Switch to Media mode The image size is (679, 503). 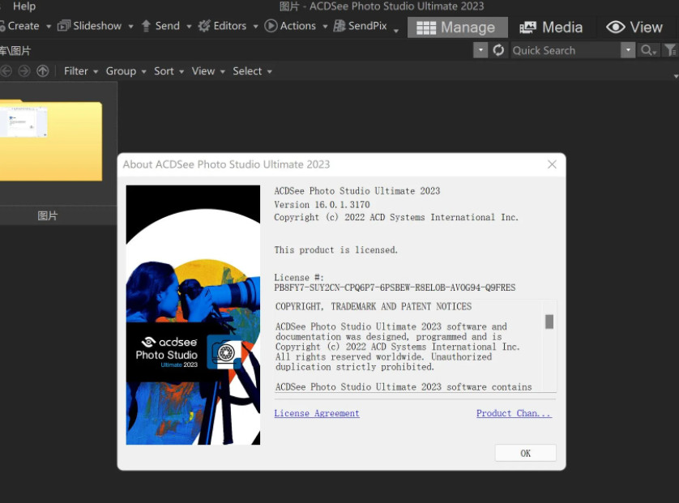point(551,28)
